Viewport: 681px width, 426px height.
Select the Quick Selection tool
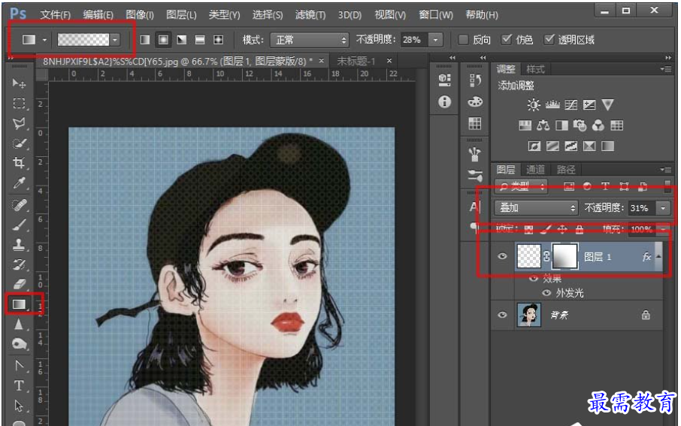click(x=19, y=144)
